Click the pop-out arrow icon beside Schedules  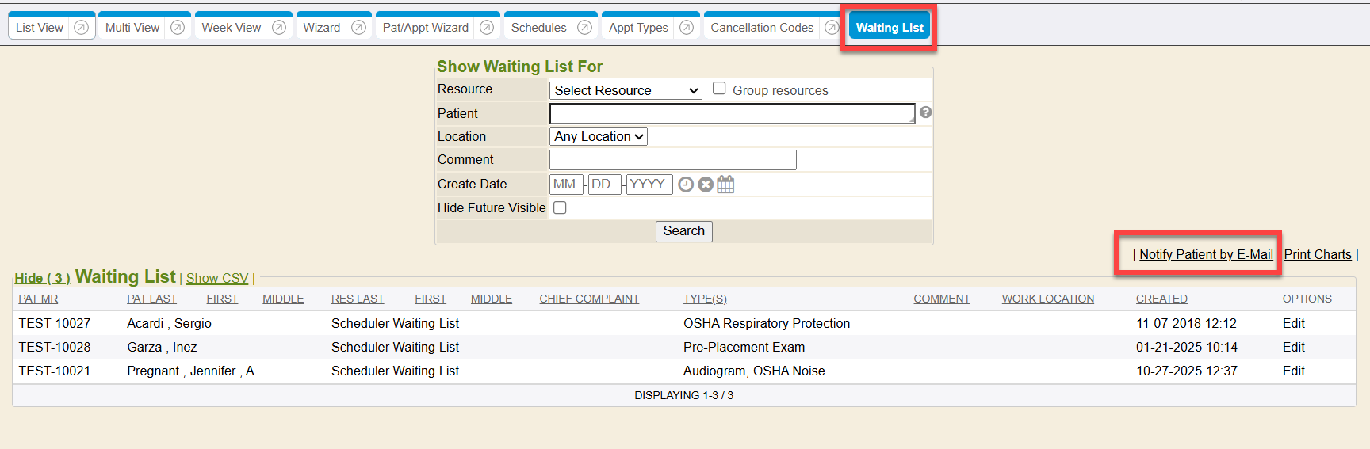(584, 28)
